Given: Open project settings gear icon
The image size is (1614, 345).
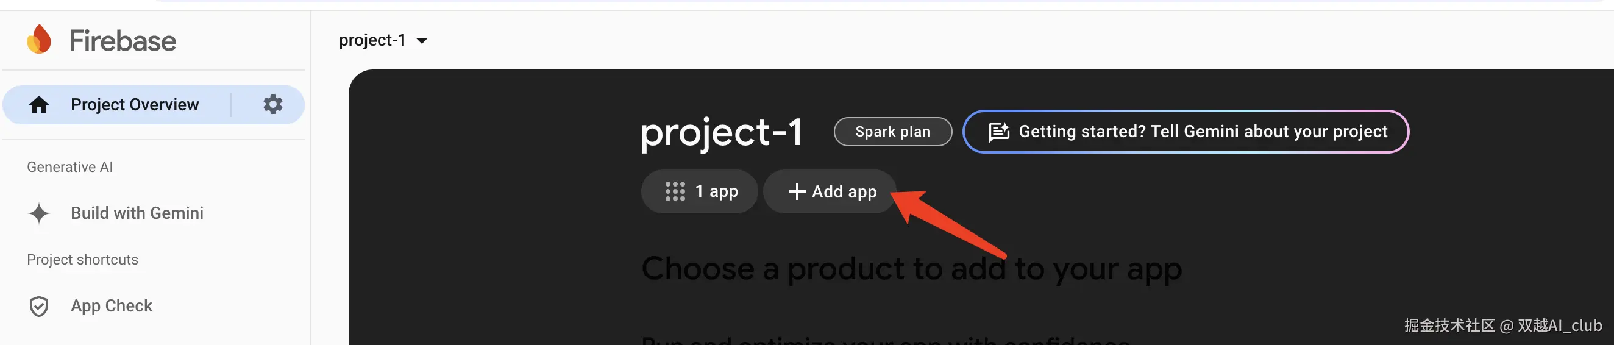Looking at the screenshot, I should (x=272, y=105).
